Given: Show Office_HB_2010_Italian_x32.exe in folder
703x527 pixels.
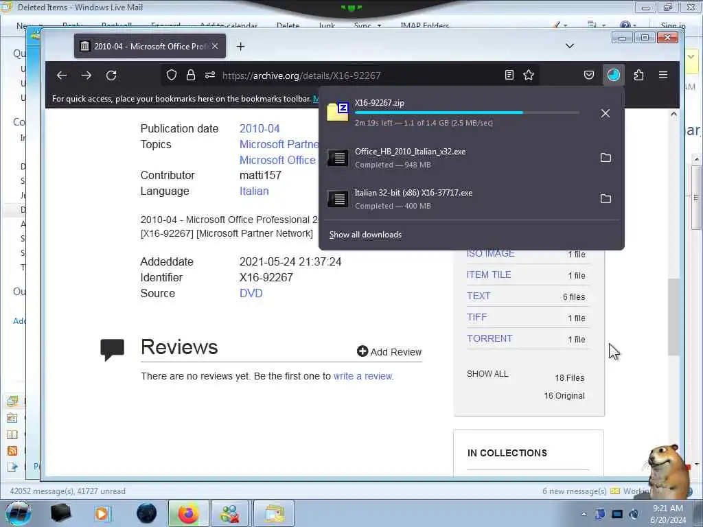Looking at the screenshot, I should 606,158.
